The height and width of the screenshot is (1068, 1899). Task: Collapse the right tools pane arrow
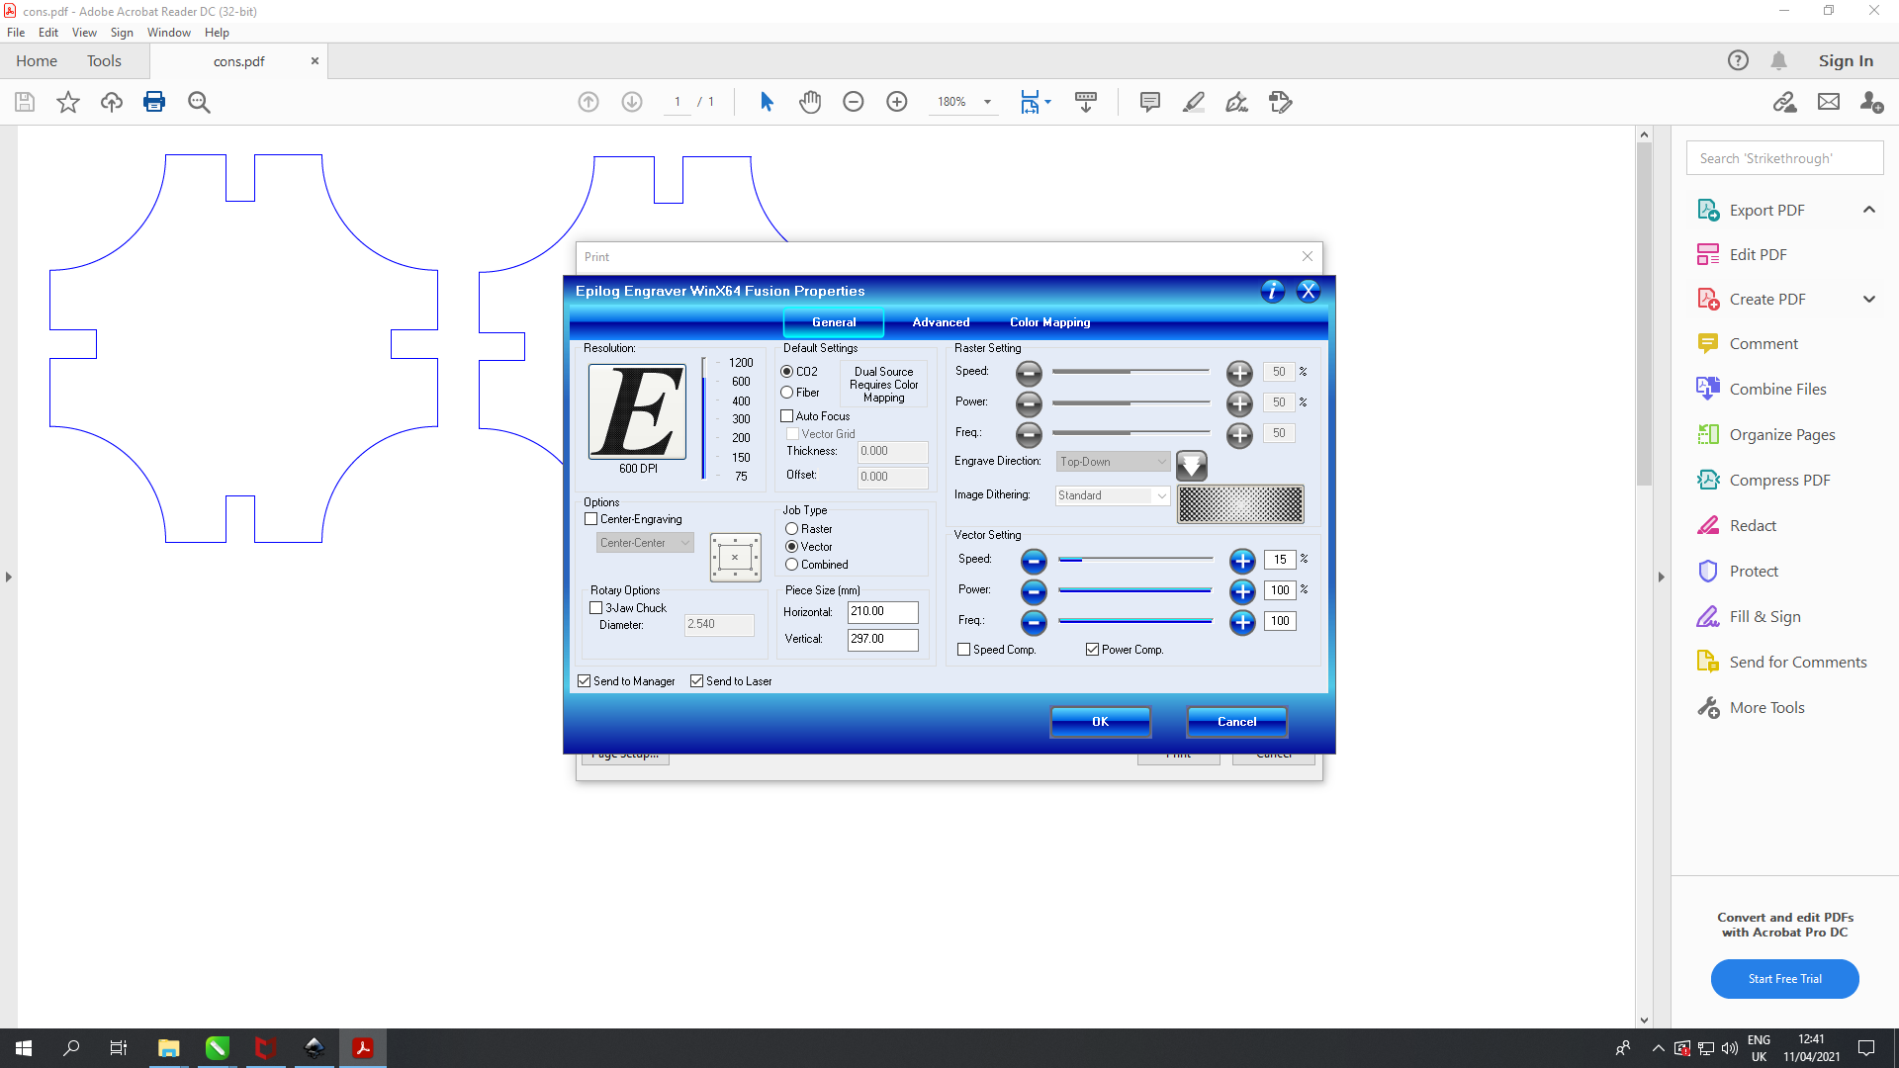1662,577
